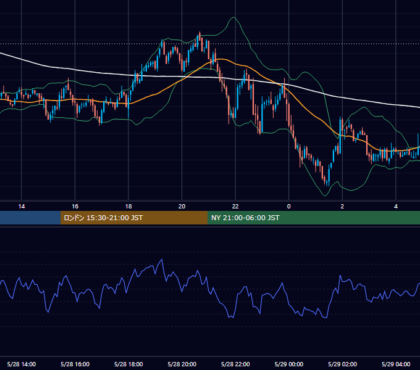Click the '5/28 18:00' date label
420x370 pixels.
coord(128,364)
